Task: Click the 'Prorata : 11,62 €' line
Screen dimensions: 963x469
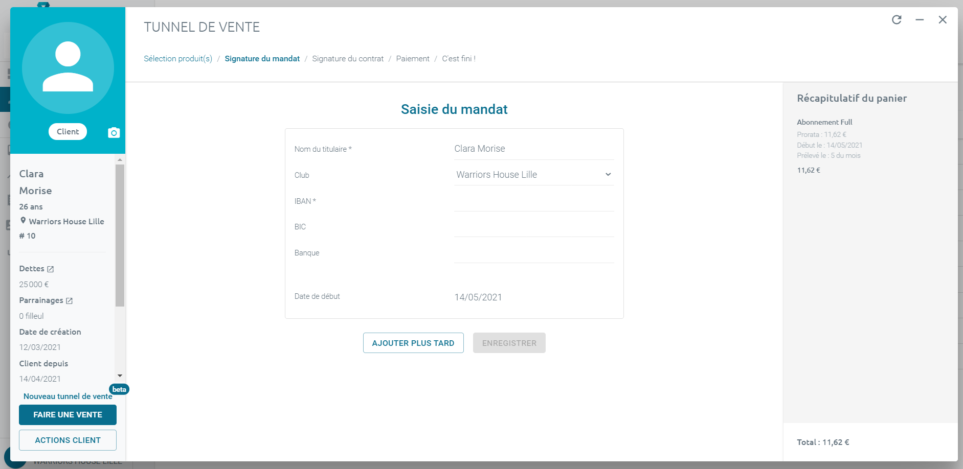Action: click(x=821, y=135)
